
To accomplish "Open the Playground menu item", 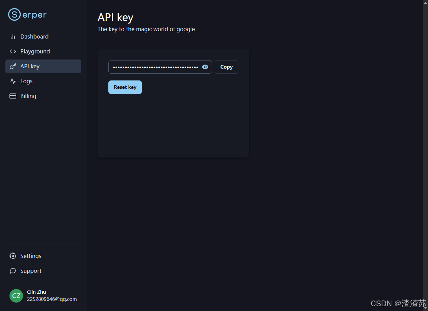I will (43, 51).
